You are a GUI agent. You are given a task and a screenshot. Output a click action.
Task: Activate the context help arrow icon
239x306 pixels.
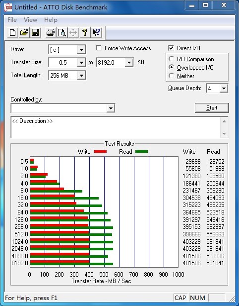[96, 33]
